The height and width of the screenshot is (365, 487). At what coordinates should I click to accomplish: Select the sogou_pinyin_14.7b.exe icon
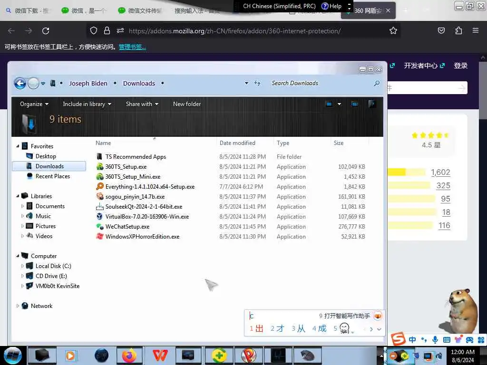point(99,196)
